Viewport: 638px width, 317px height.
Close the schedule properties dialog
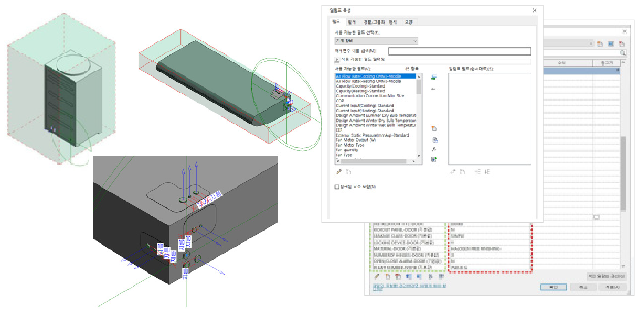pos(534,10)
